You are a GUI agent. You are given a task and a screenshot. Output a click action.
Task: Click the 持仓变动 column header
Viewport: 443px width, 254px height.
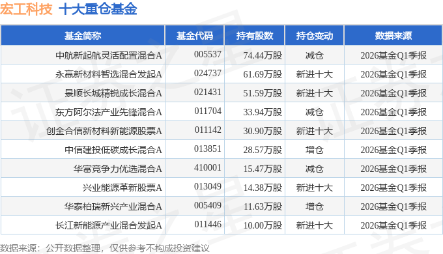pos(315,36)
